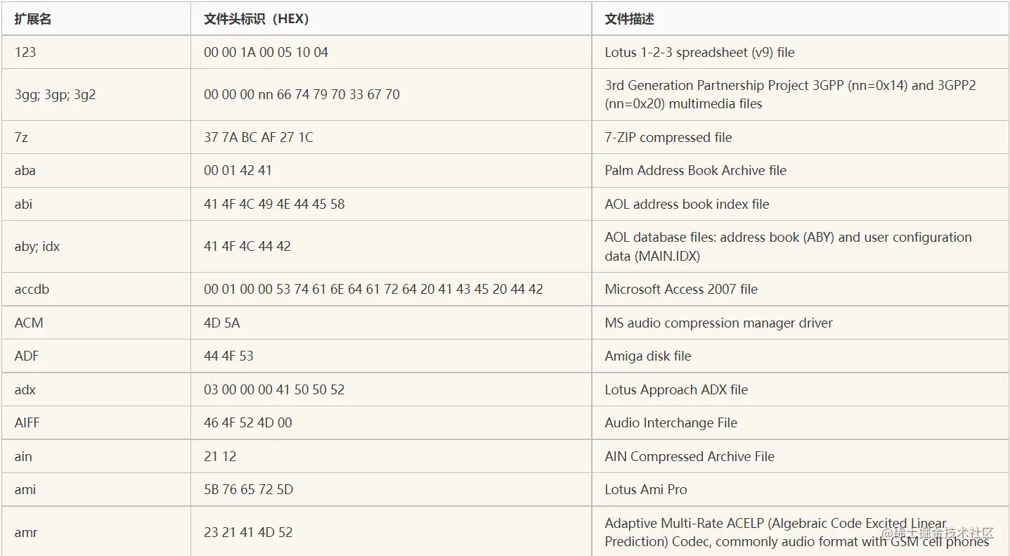Click the Palm Address Book Archive file text
The image size is (1010, 556).
point(695,170)
